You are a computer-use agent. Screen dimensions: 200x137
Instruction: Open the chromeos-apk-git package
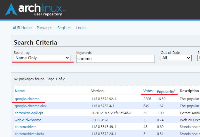click(29, 113)
